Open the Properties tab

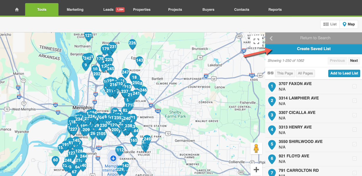142,9
